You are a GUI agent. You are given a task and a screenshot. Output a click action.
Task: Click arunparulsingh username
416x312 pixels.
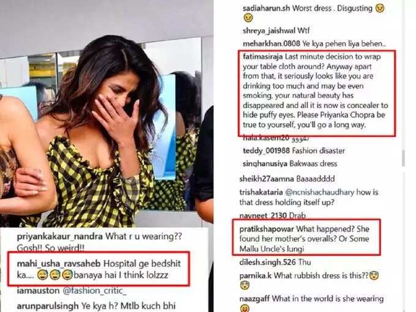point(48,306)
